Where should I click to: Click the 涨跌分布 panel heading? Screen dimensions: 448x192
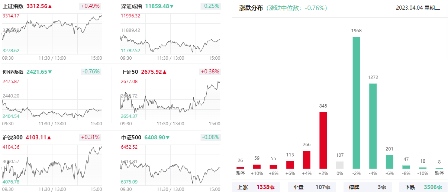click(x=251, y=8)
